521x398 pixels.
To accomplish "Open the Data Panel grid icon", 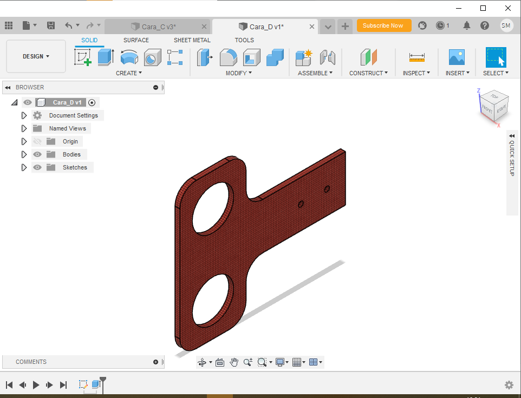I will click(x=9, y=25).
